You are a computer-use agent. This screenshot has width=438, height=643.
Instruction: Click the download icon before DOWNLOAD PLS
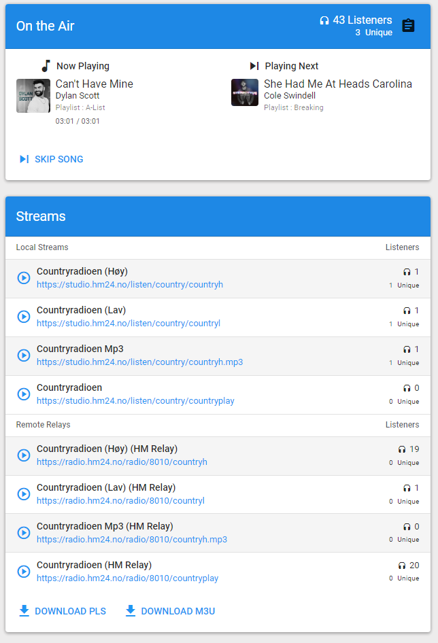(x=23, y=610)
